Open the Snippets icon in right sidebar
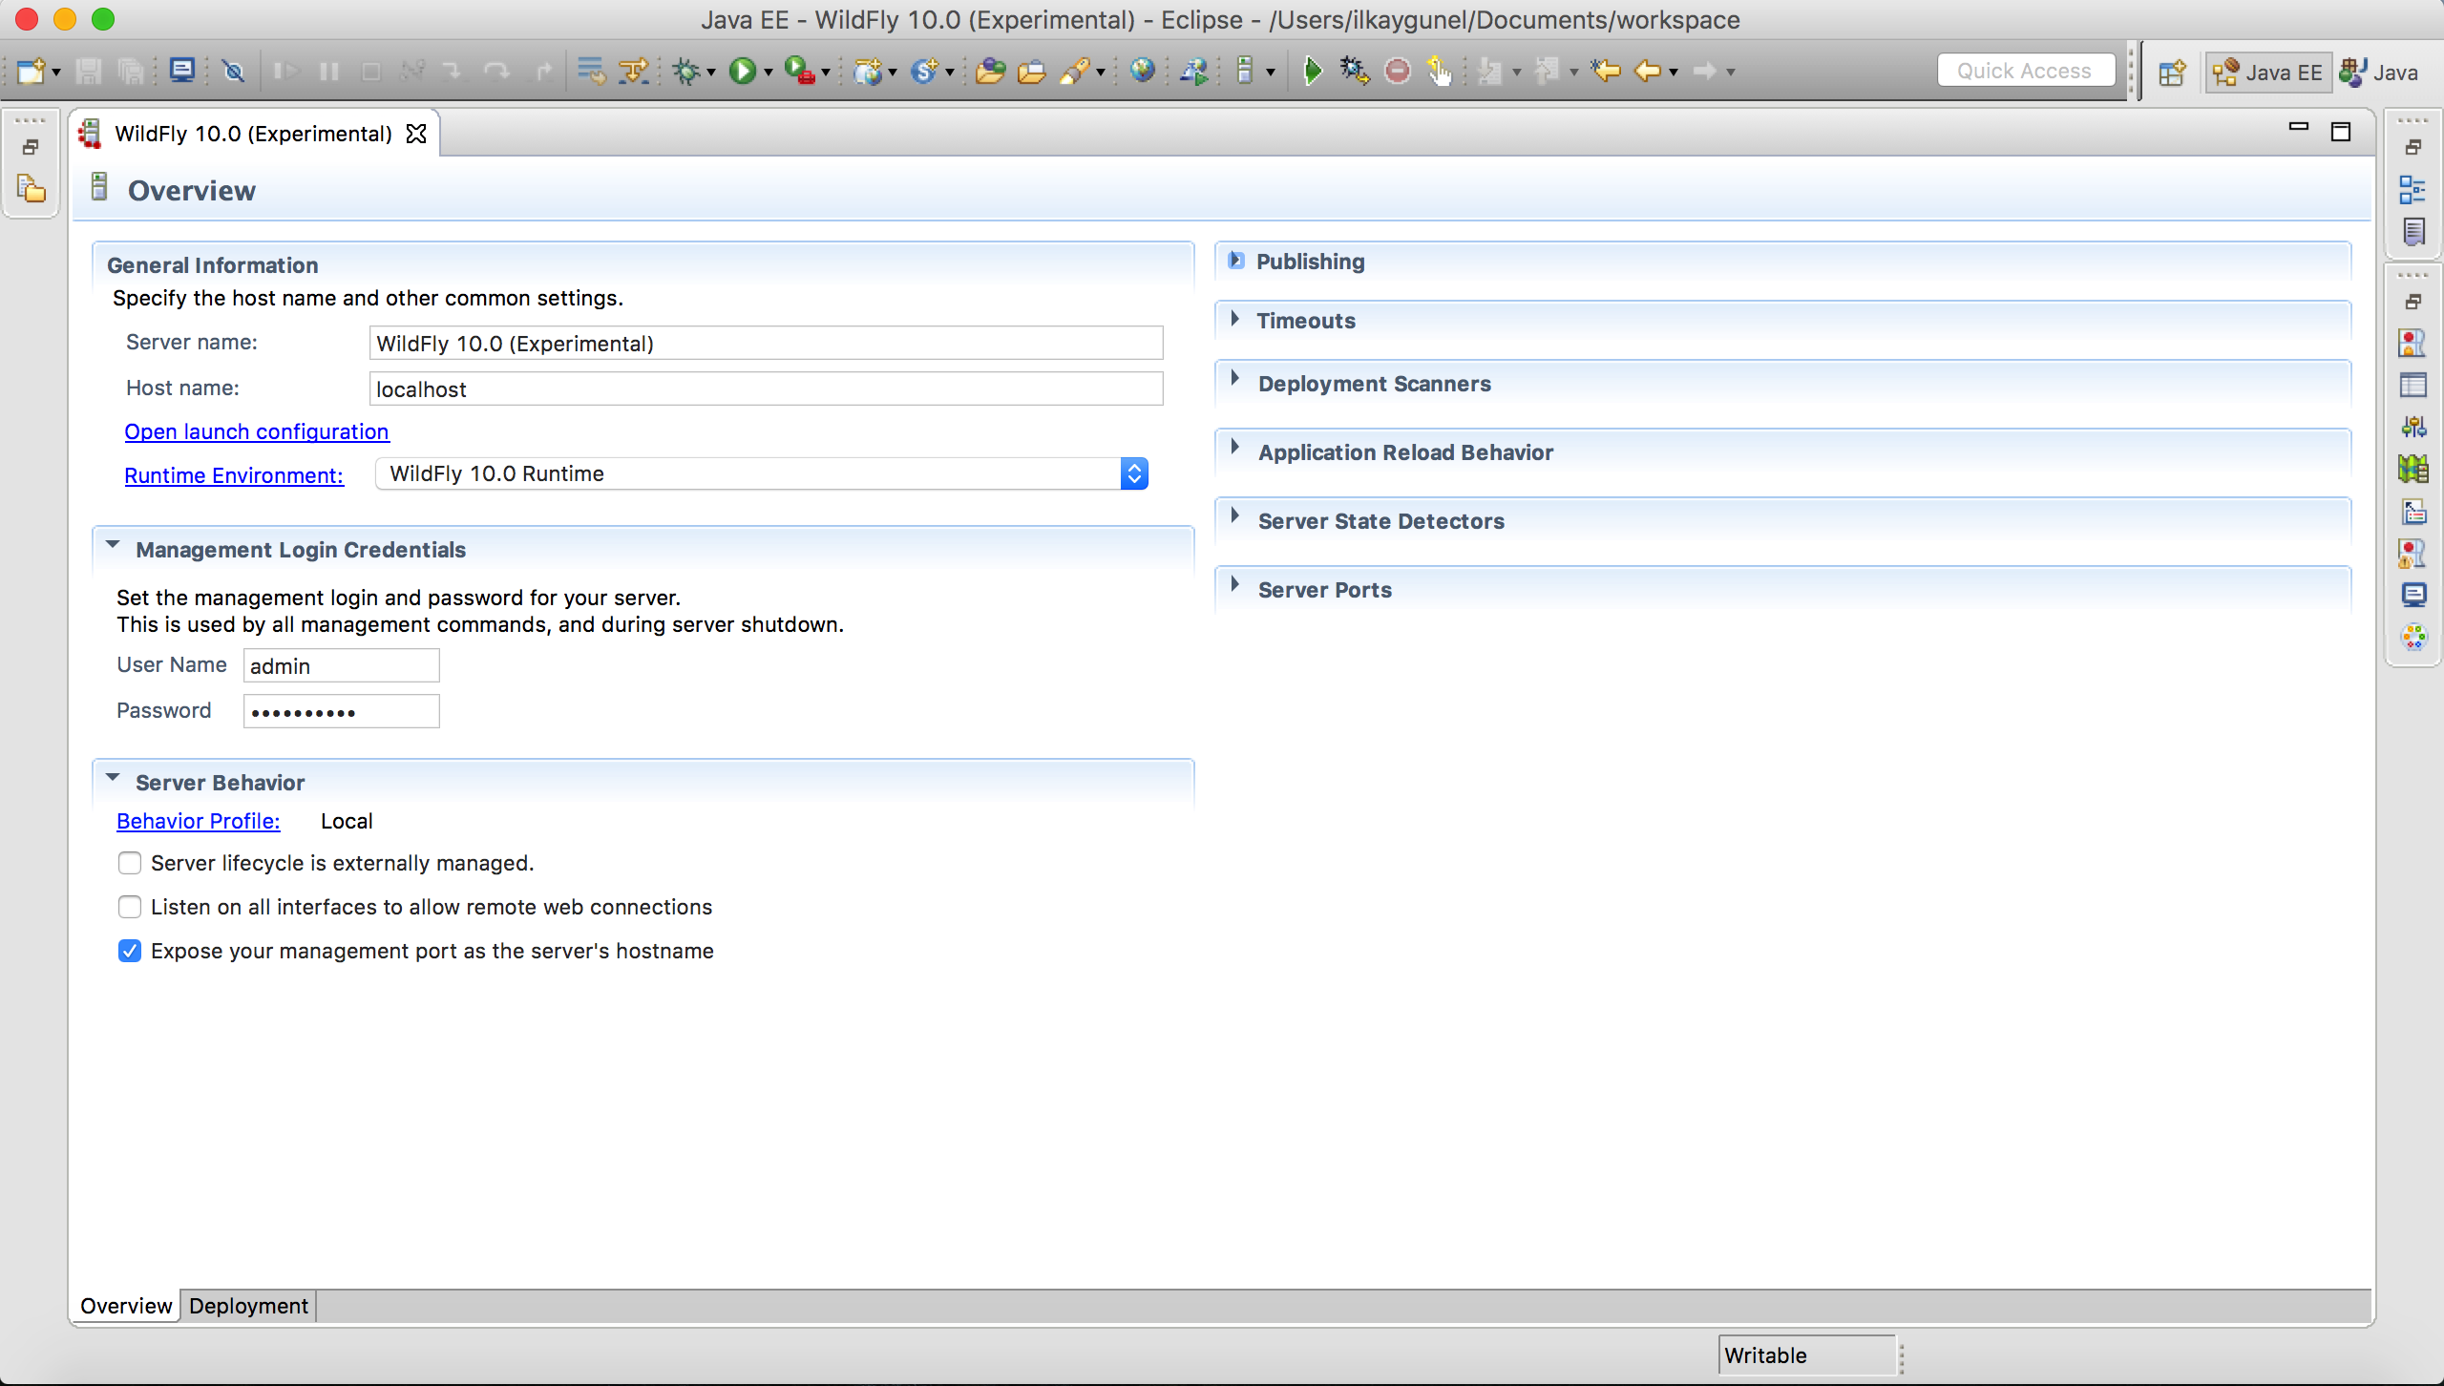 [x=2412, y=512]
